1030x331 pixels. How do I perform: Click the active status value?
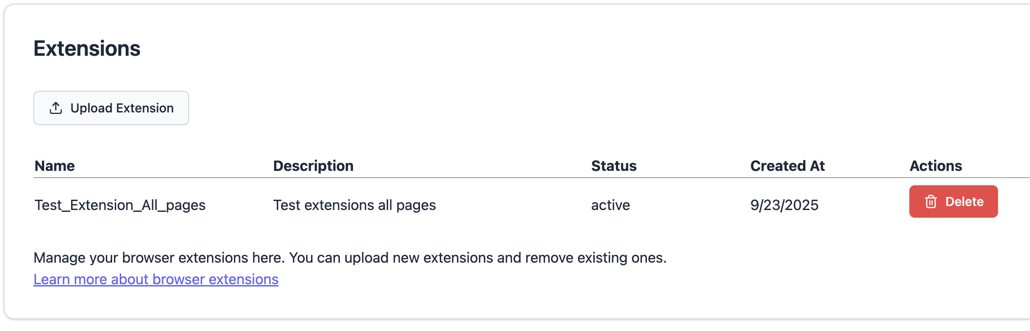[x=610, y=205]
